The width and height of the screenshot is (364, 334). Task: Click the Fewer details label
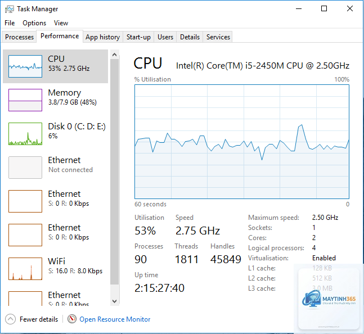(39, 319)
